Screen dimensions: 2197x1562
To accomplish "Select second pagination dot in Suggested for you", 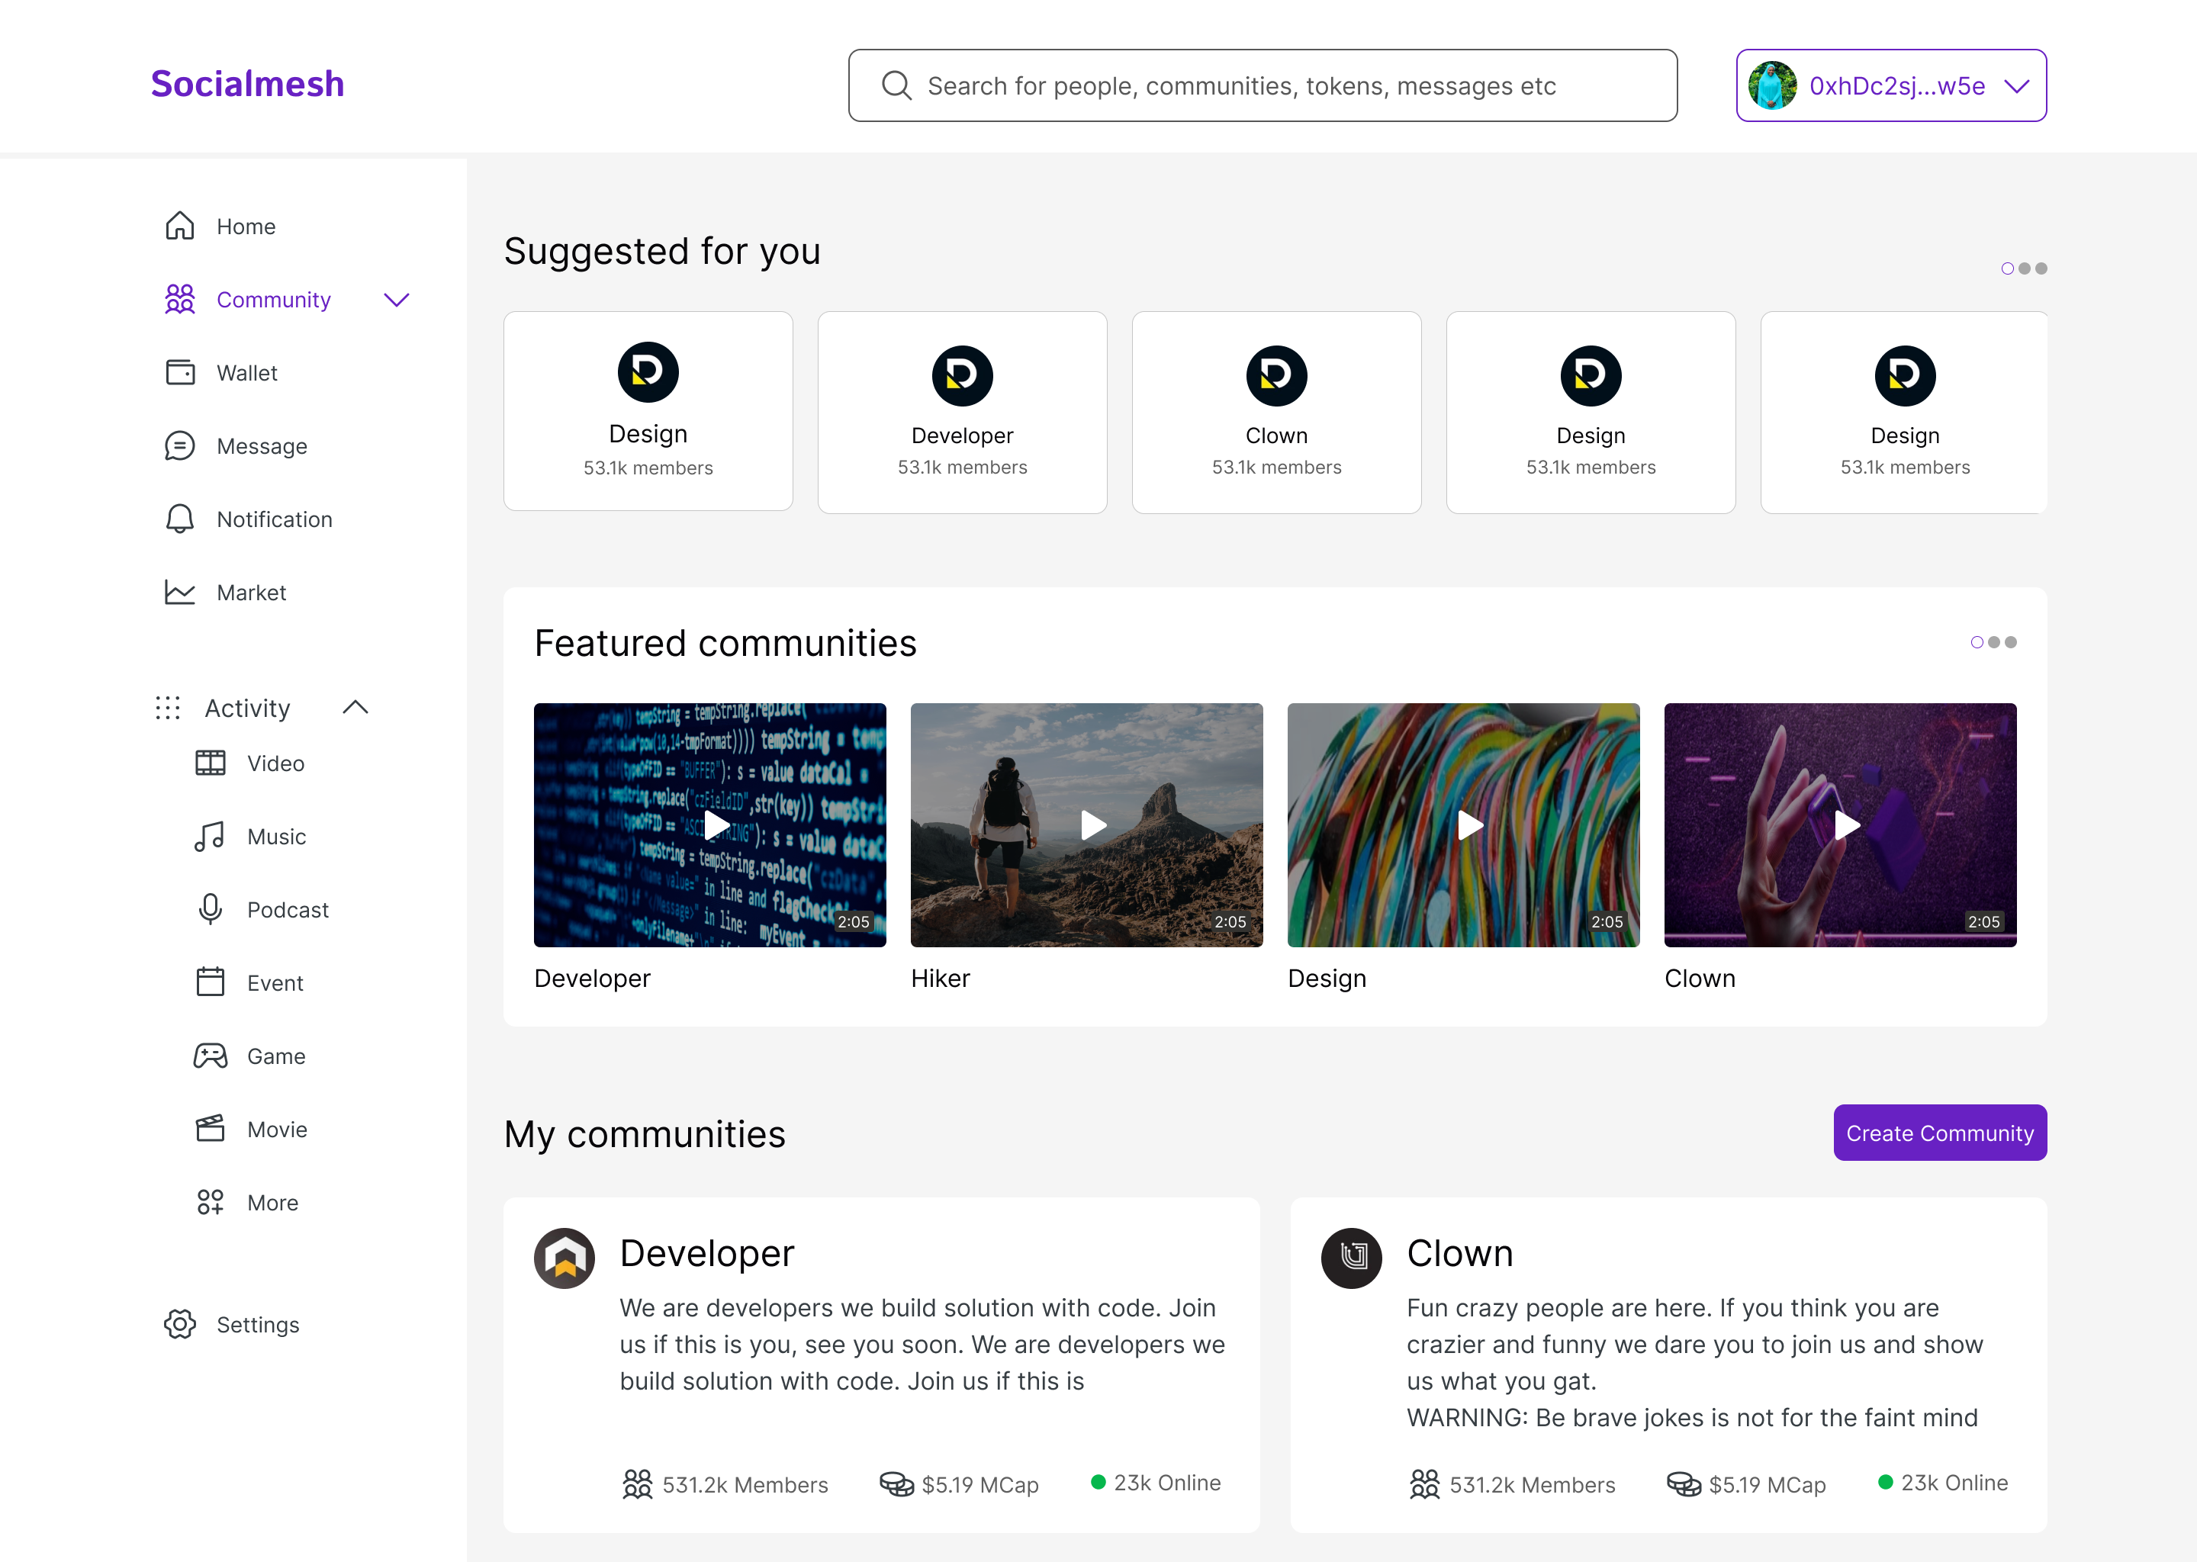I will (x=2025, y=268).
